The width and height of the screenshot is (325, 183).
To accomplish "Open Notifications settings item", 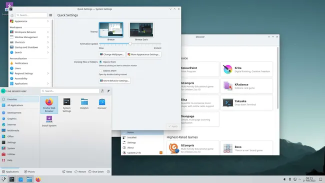I will (x=29, y=63).
